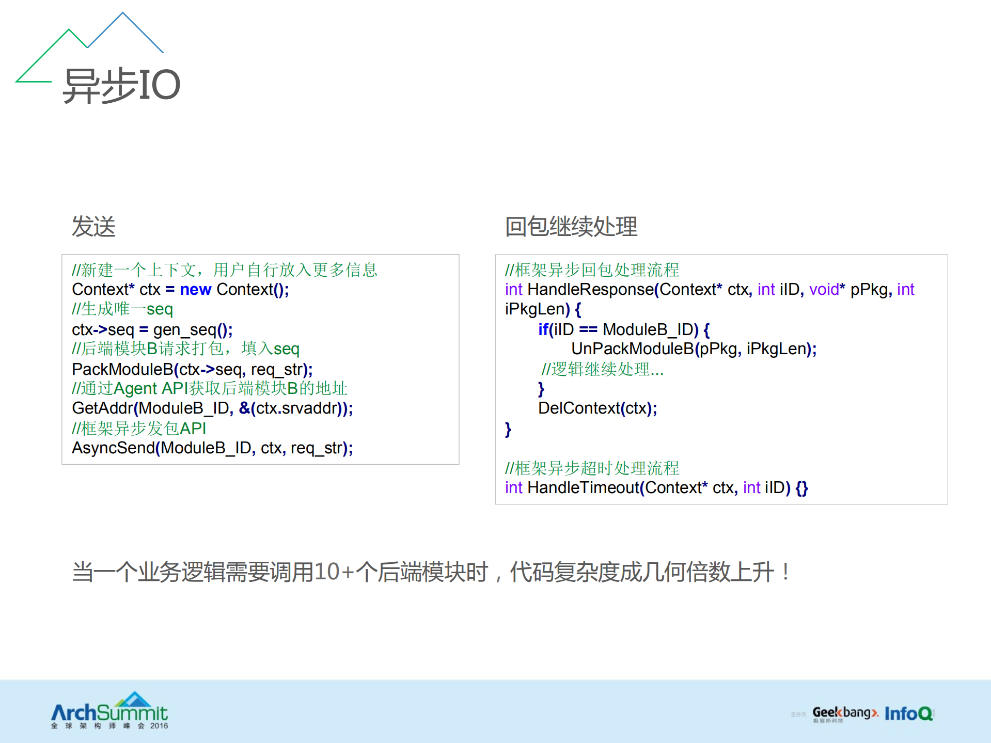Image resolution: width=991 pixels, height=743 pixels.
Task: Click the line 'Context* ctx = new Context();'
Action: click(180, 290)
